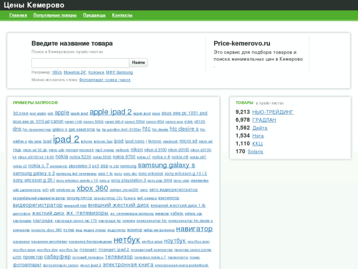Choose the 3d очки tag
The width and height of the screenshot is (358, 269).
pos(21,113)
